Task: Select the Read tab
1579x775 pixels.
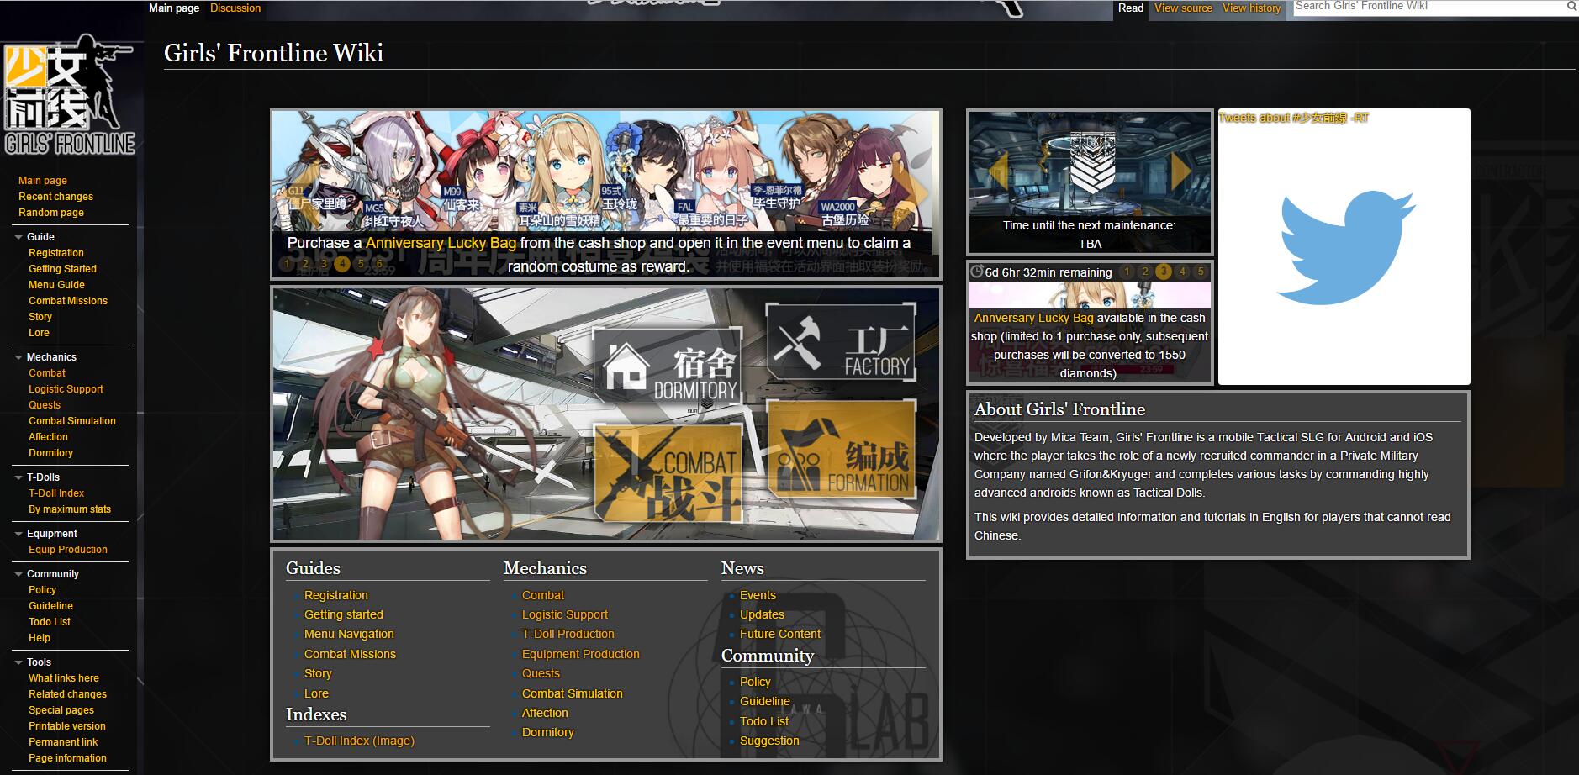Action: click(x=1131, y=8)
